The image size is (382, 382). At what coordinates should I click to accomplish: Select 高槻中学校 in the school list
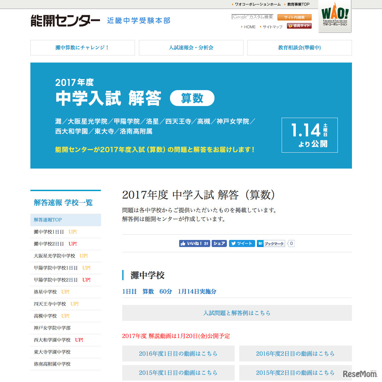pyautogui.click(x=65, y=316)
